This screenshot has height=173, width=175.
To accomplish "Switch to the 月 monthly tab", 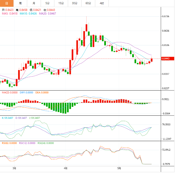I will [34, 3].
